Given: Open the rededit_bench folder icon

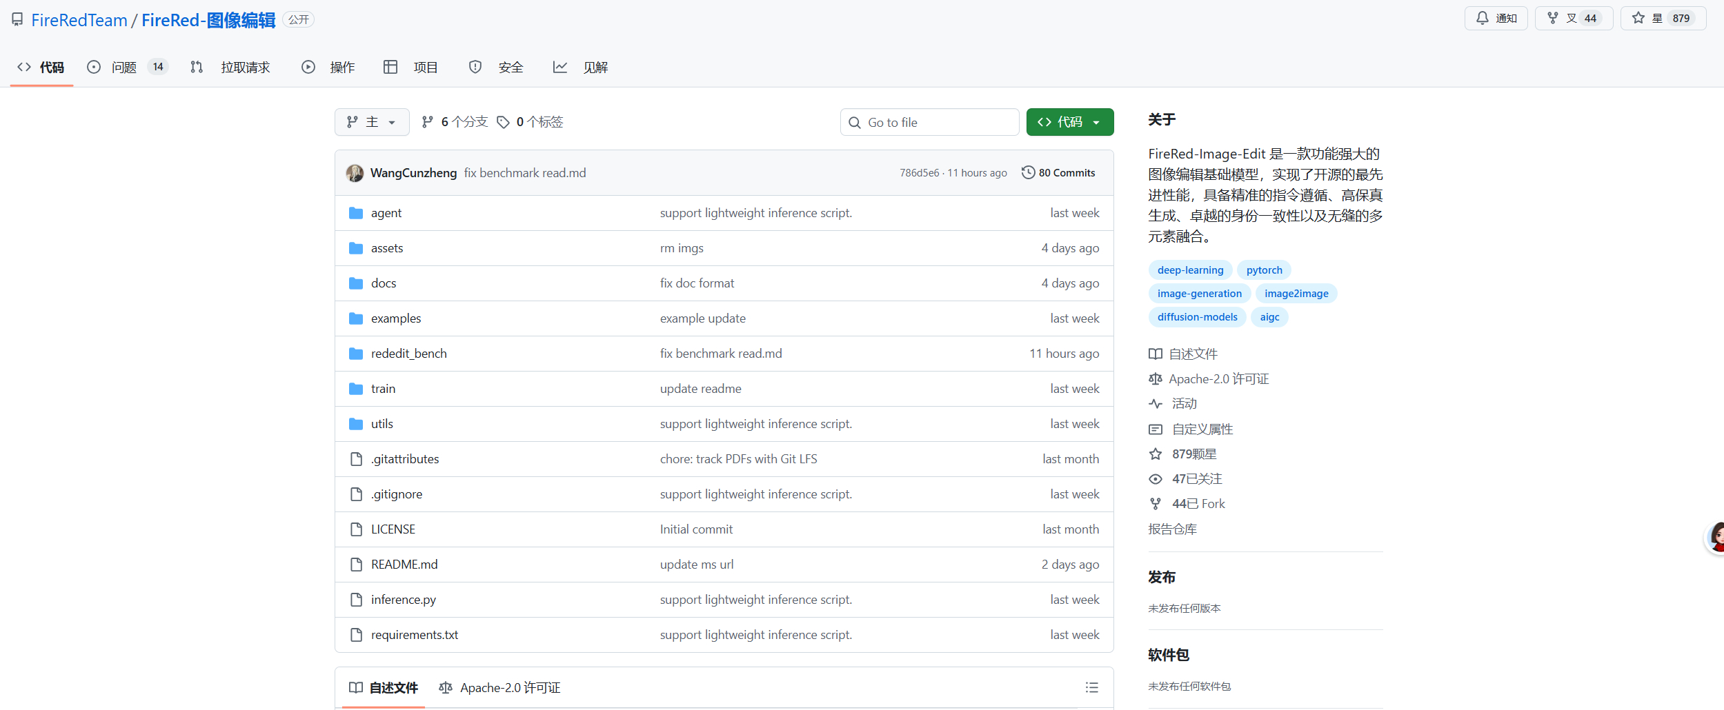Looking at the screenshot, I should coord(356,354).
